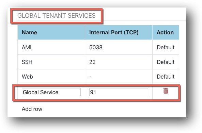Select the port 22 cell
Image resolution: width=202 pixels, height=133 pixels.
119,62
